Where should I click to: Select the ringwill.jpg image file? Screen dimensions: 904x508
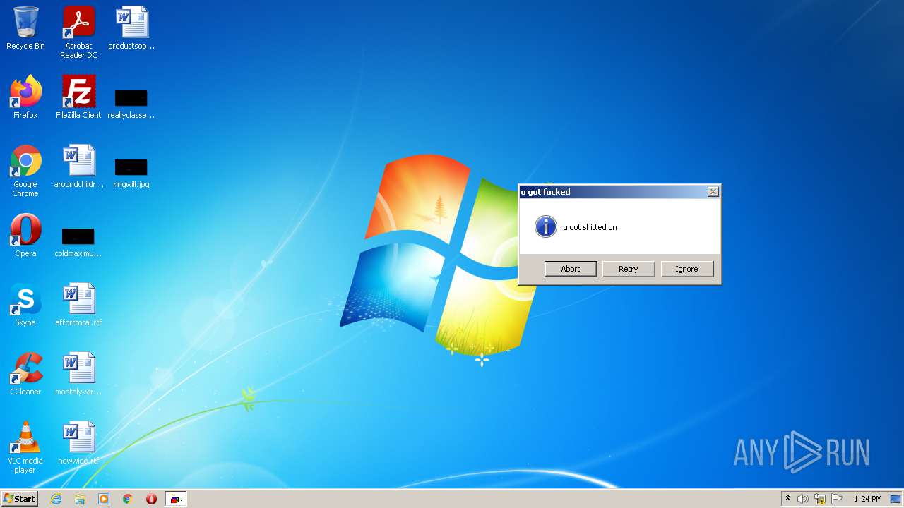pos(131,174)
